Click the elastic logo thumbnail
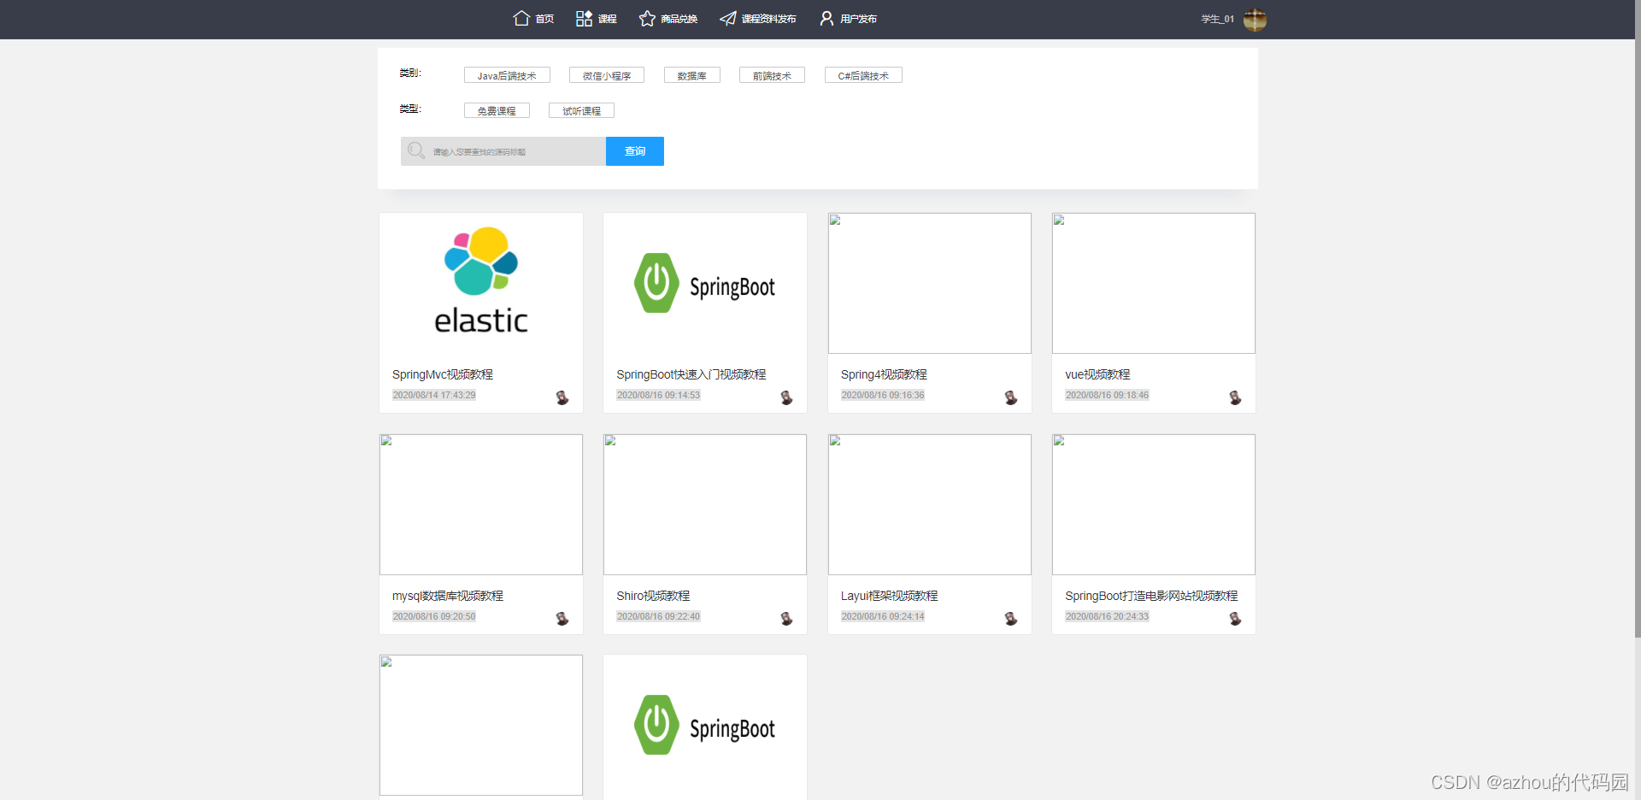Image resolution: width=1641 pixels, height=800 pixels. click(480, 282)
